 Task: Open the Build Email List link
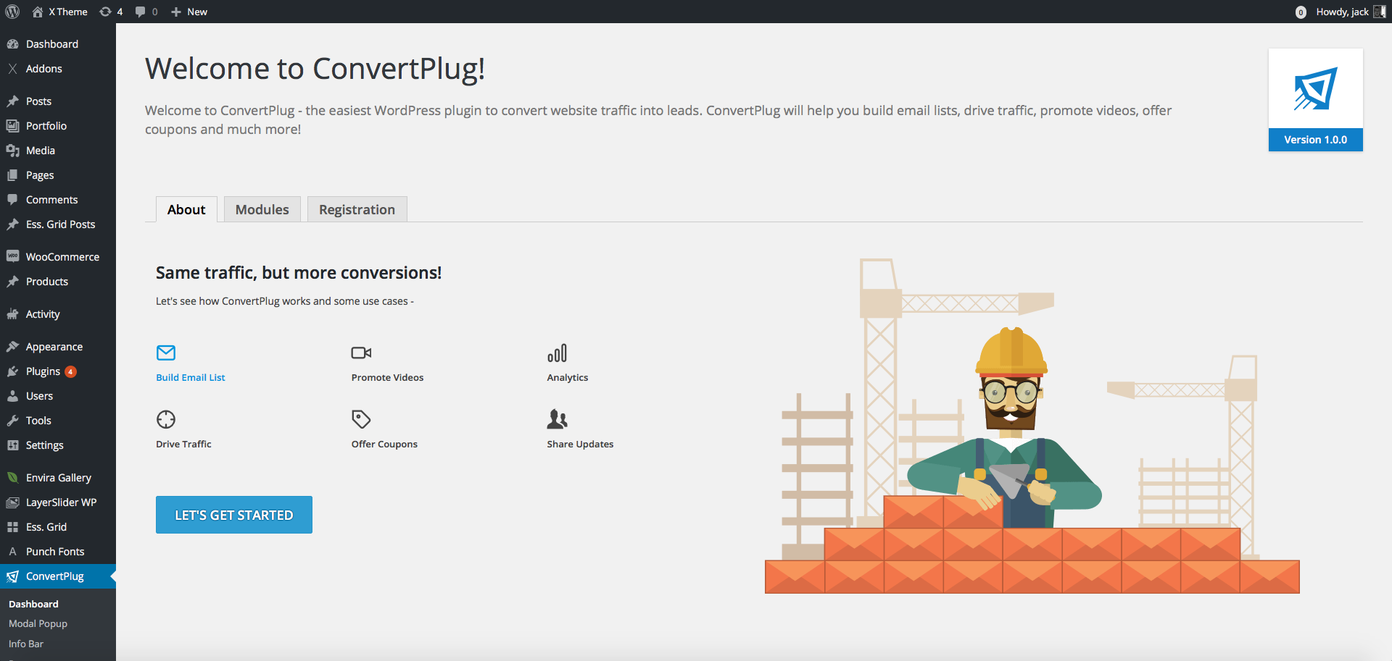[190, 377]
